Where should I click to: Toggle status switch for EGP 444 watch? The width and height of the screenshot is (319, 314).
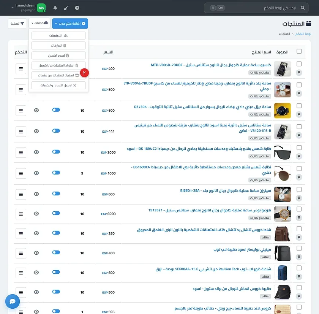click(x=56, y=131)
